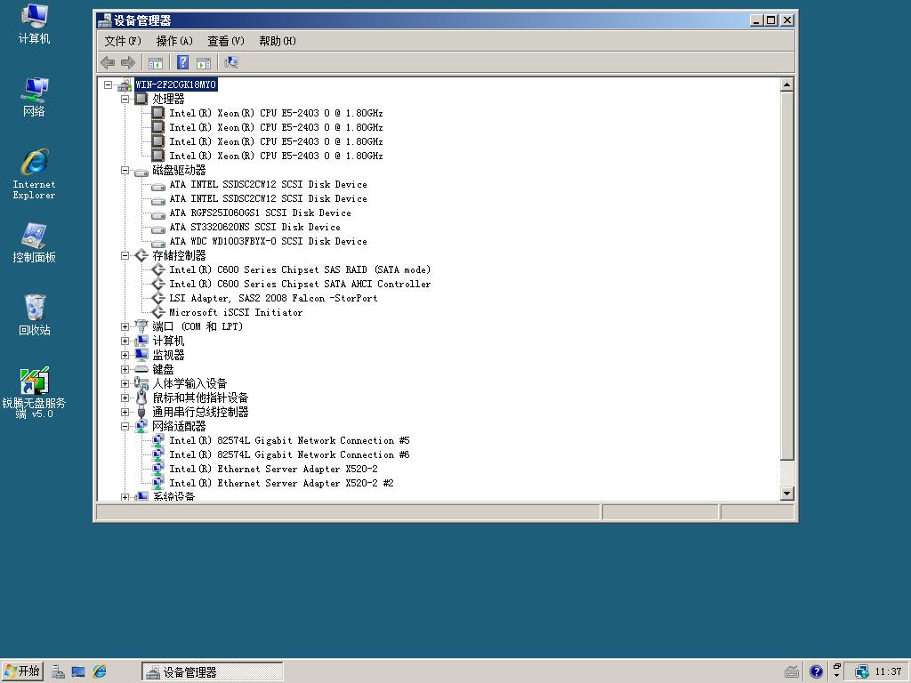Select LSI Adapter SAS2 2008 Falcon
This screenshot has height=683, width=911.
(273, 299)
